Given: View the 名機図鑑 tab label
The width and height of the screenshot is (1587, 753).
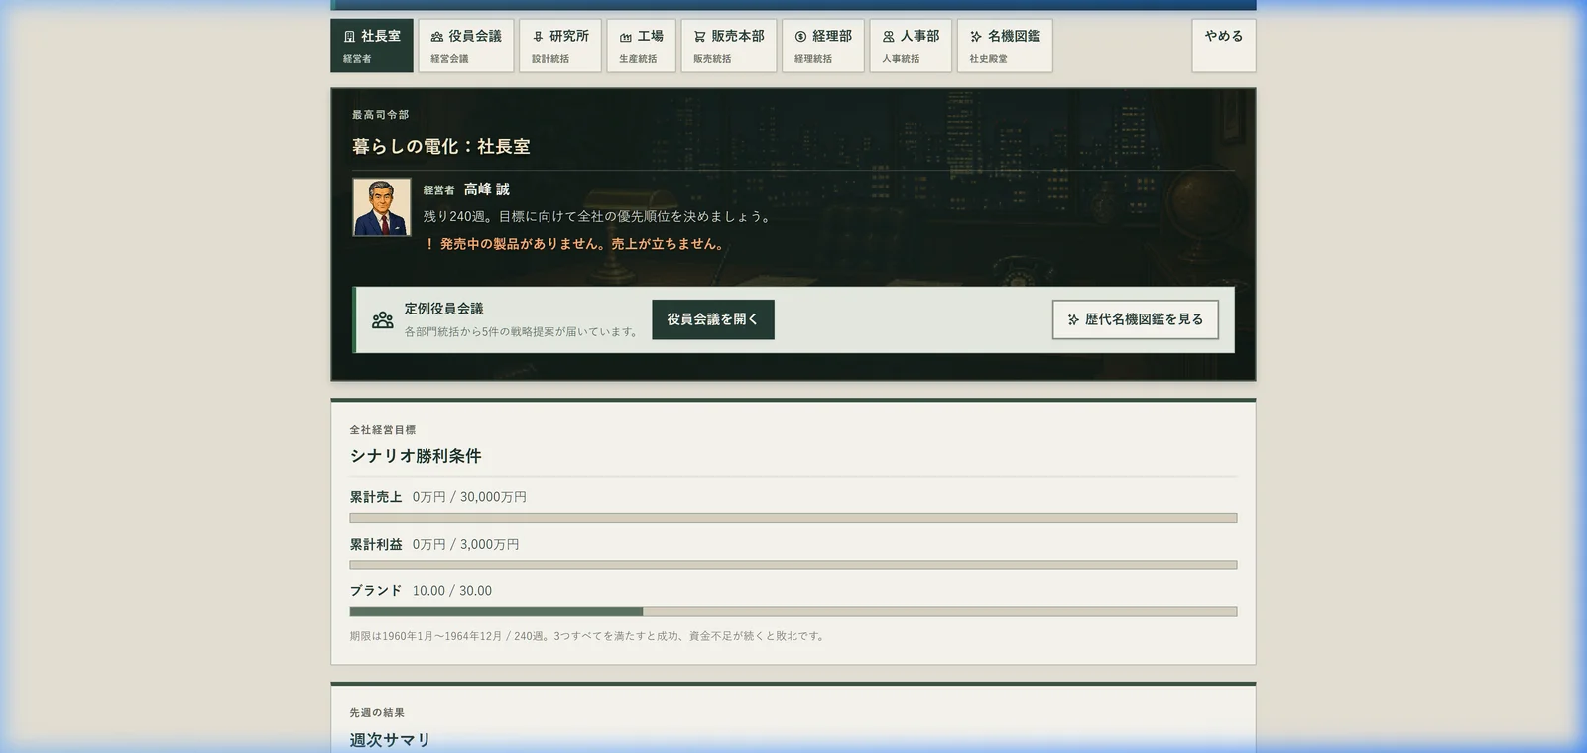Looking at the screenshot, I should 1014,36.
